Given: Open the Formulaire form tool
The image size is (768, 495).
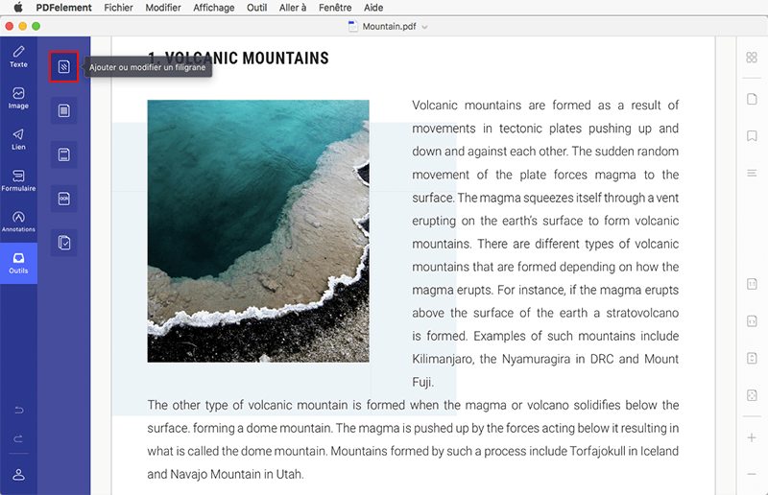Looking at the screenshot, I should (x=18, y=180).
